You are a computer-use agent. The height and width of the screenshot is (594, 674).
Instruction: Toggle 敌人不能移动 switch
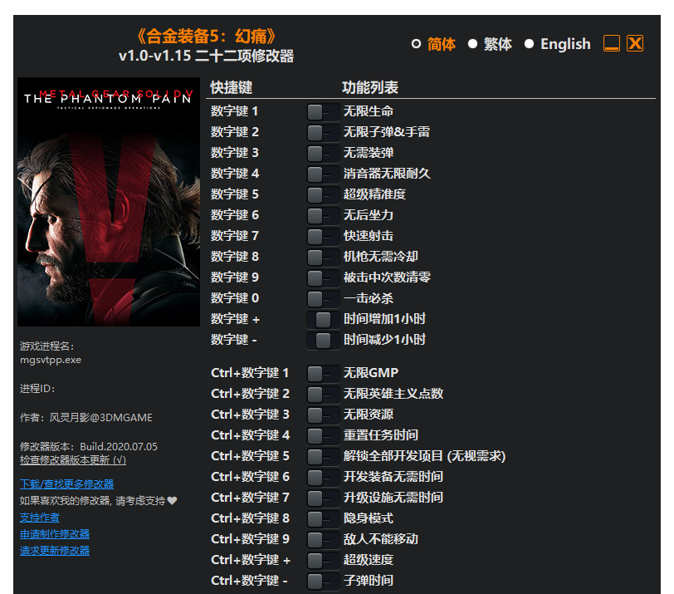click(323, 539)
